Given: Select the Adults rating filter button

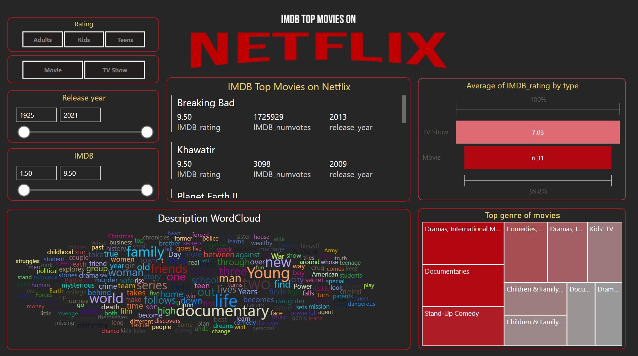Looking at the screenshot, I should point(43,40).
